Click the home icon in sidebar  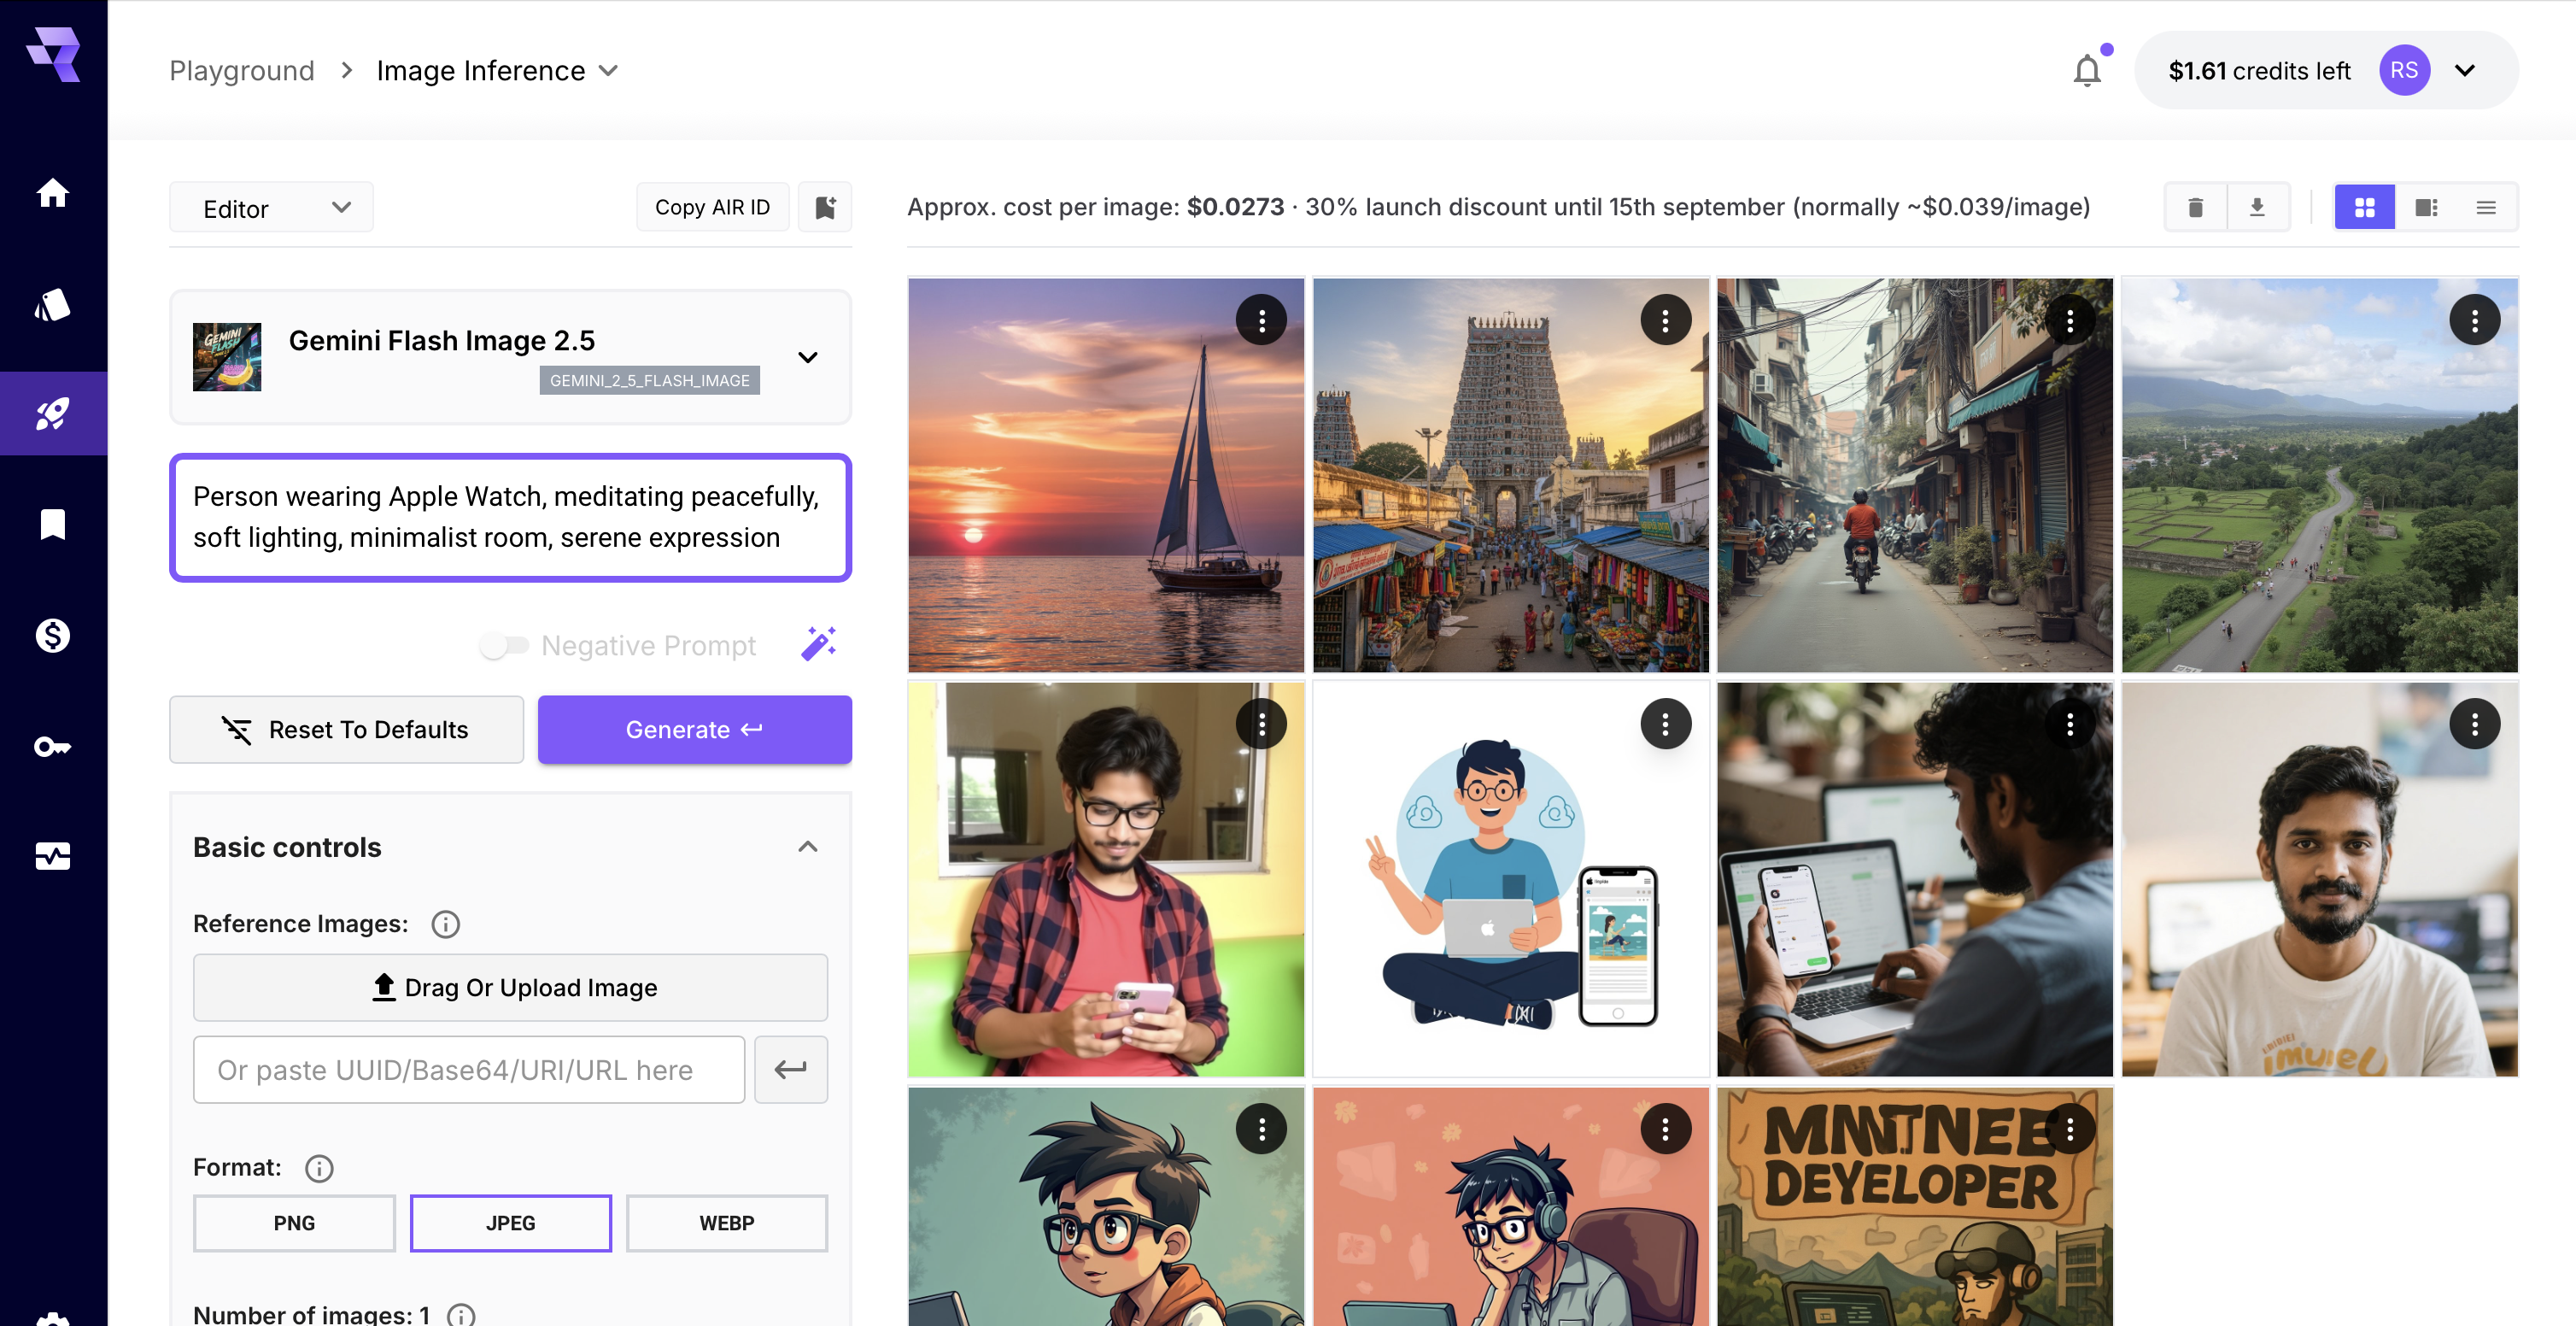(53, 192)
